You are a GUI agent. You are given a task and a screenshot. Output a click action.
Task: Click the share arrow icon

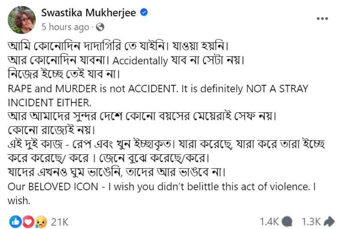(330, 222)
